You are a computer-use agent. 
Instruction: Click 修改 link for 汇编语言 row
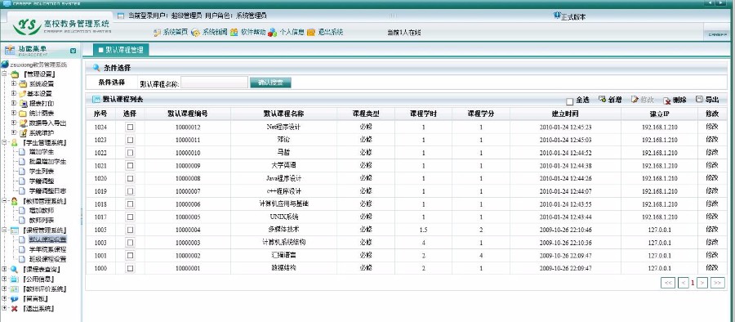[x=711, y=255]
